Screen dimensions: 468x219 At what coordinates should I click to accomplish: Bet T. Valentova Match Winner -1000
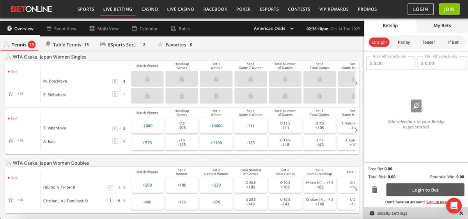pyautogui.click(x=147, y=126)
